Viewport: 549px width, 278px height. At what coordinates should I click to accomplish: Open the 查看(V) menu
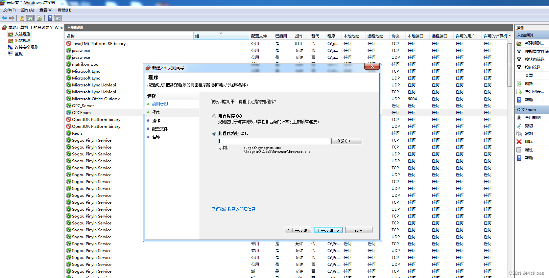click(x=46, y=10)
